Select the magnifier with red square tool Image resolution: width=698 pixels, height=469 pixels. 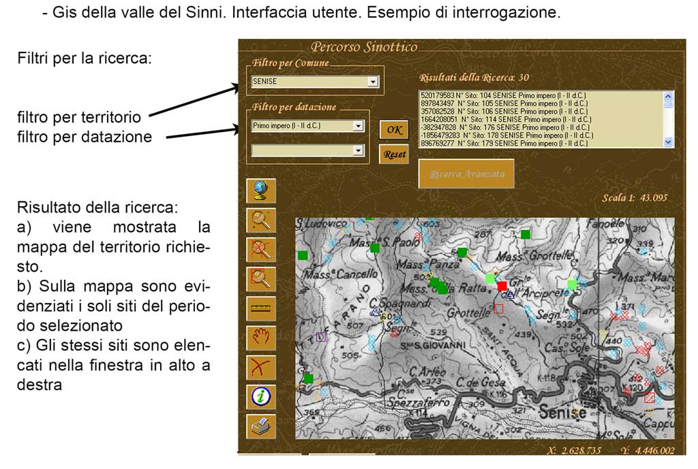260,276
